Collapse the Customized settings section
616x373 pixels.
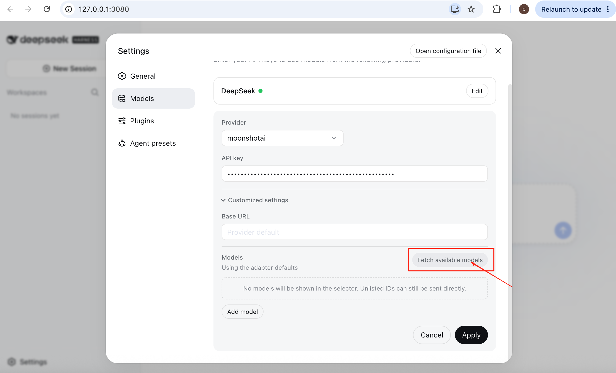(255, 200)
